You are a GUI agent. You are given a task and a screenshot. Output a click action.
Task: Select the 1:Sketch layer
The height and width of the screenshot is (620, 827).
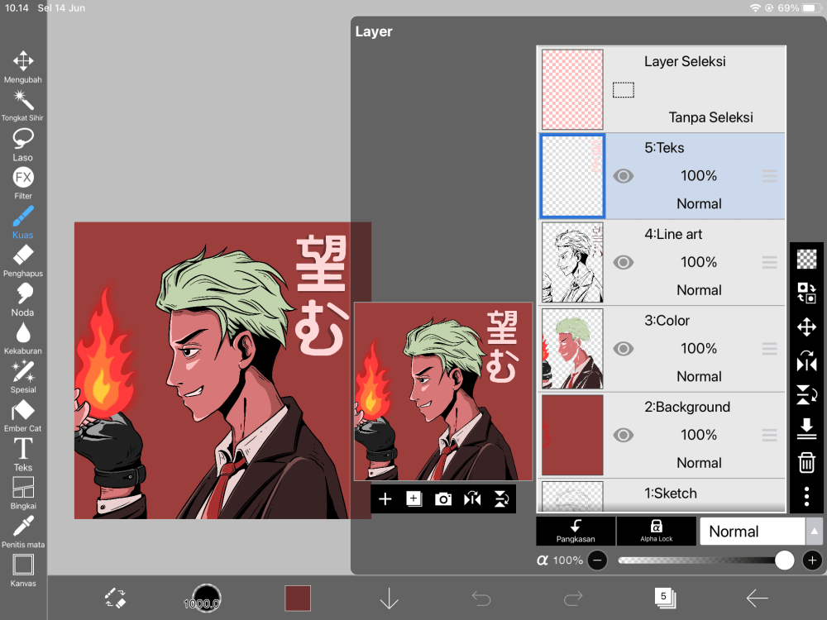[662, 495]
